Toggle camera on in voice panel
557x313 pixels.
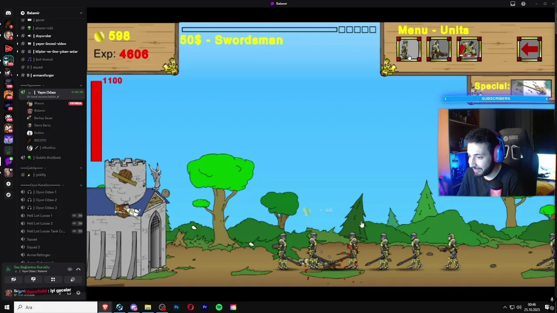click(x=13, y=280)
